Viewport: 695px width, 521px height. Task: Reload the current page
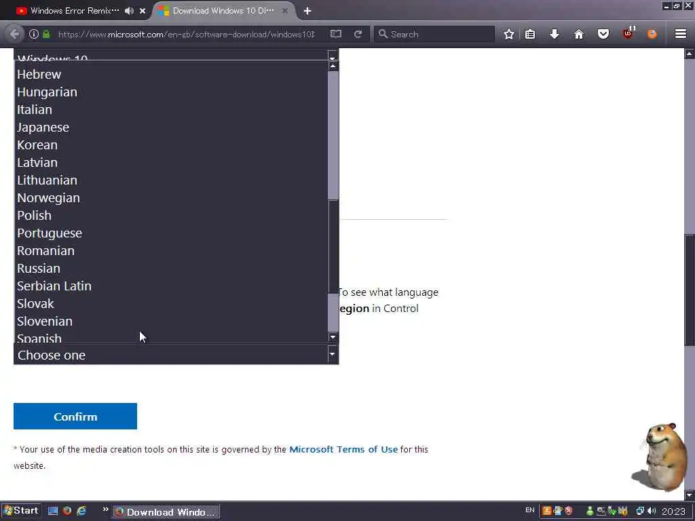coord(358,34)
